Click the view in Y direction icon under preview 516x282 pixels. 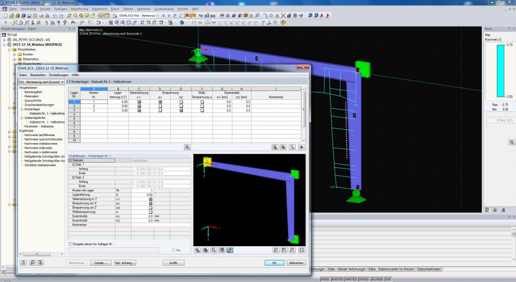284,250
